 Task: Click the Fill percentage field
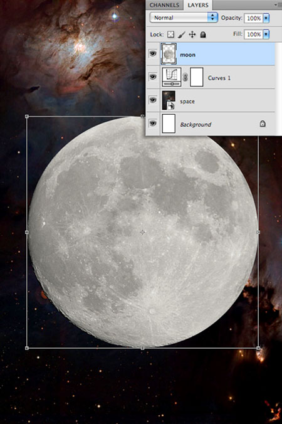pos(253,34)
